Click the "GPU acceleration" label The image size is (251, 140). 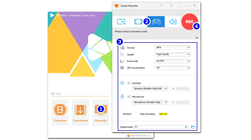tap(136, 68)
